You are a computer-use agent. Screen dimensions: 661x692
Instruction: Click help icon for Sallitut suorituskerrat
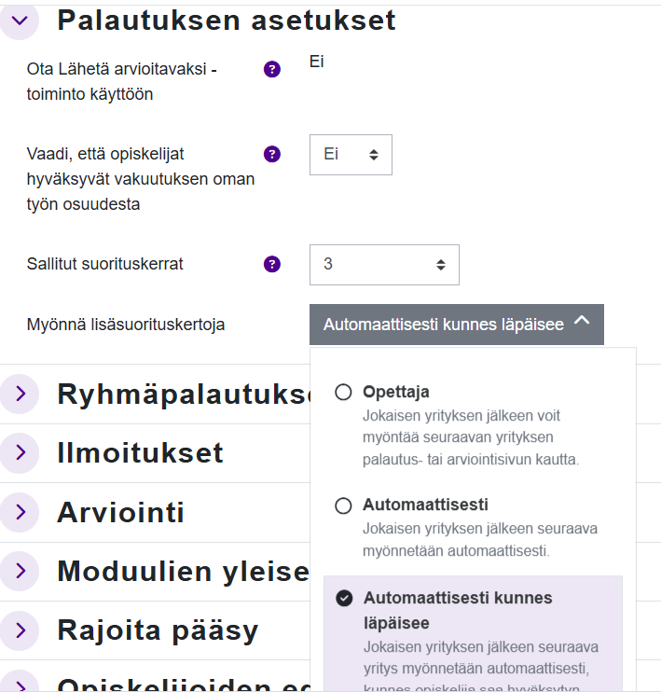272,264
